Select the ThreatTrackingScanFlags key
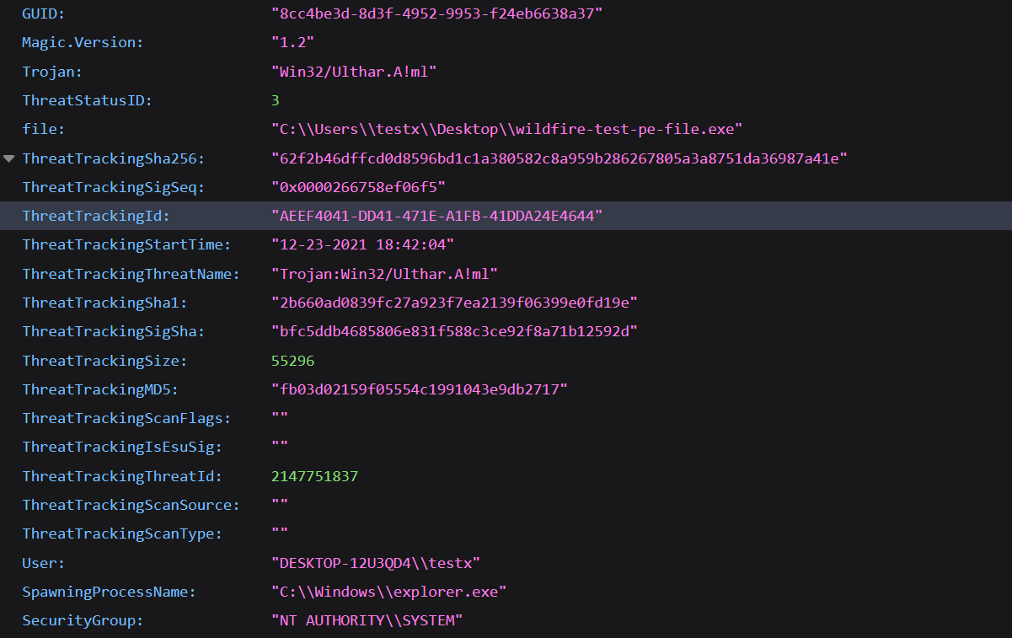 click(126, 418)
